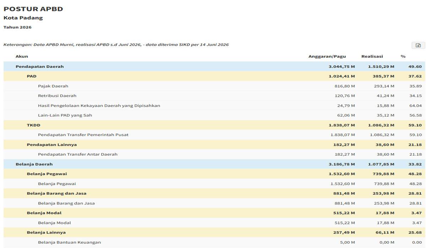This screenshot has width=426, height=248.
Task: Select the TKDD group row
Action: [214, 125]
